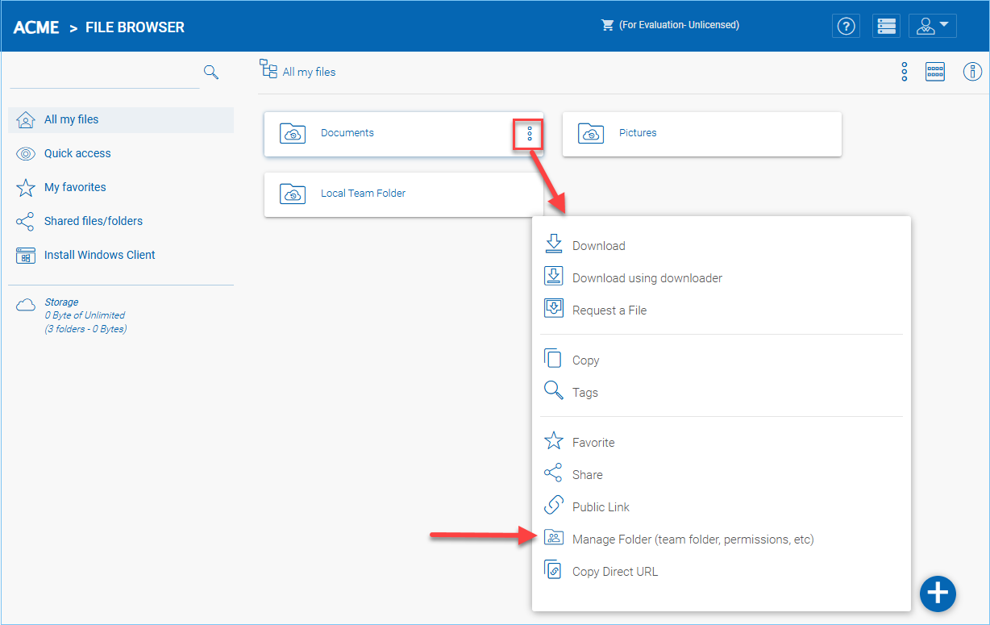The image size is (990, 625).
Task: Show the info panel icon
Action: [973, 72]
